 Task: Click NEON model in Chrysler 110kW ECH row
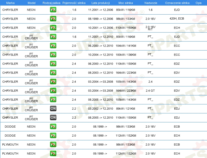[x=31, y=28]
